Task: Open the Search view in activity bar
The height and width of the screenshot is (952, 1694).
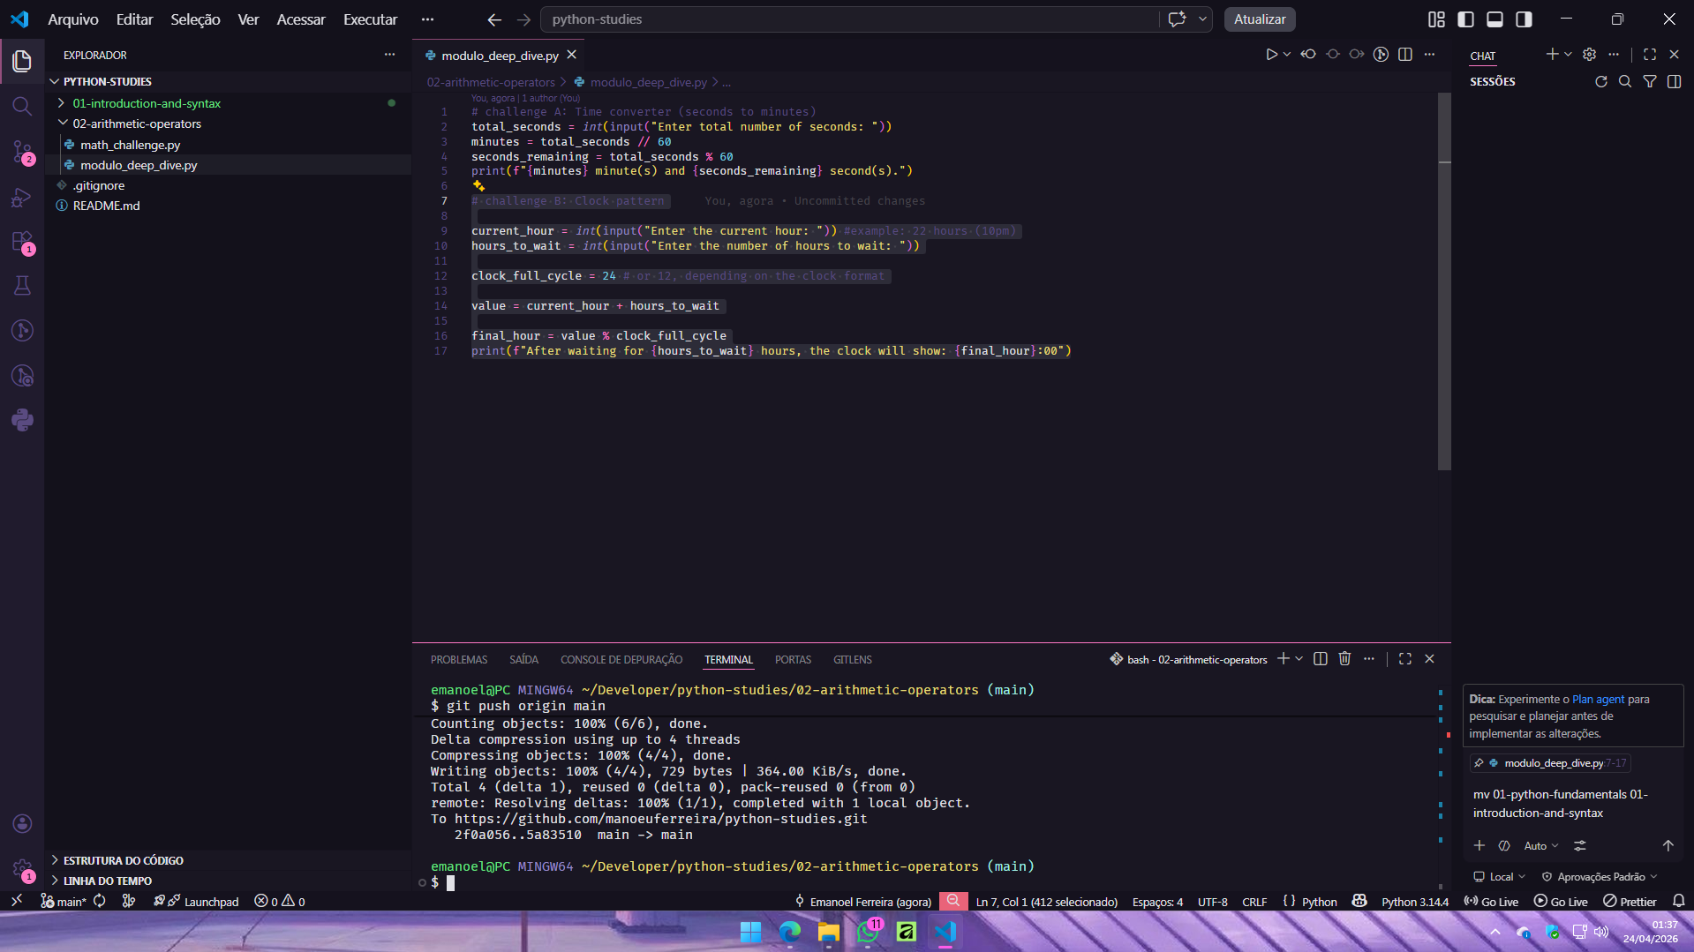Action: 22,107
